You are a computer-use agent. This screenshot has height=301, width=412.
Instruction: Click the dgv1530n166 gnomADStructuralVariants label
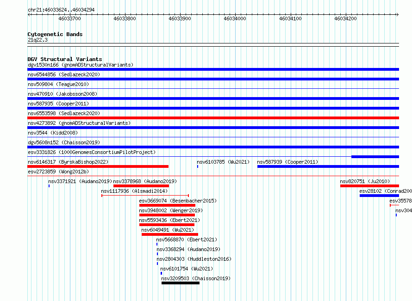(x=81, y=65)
